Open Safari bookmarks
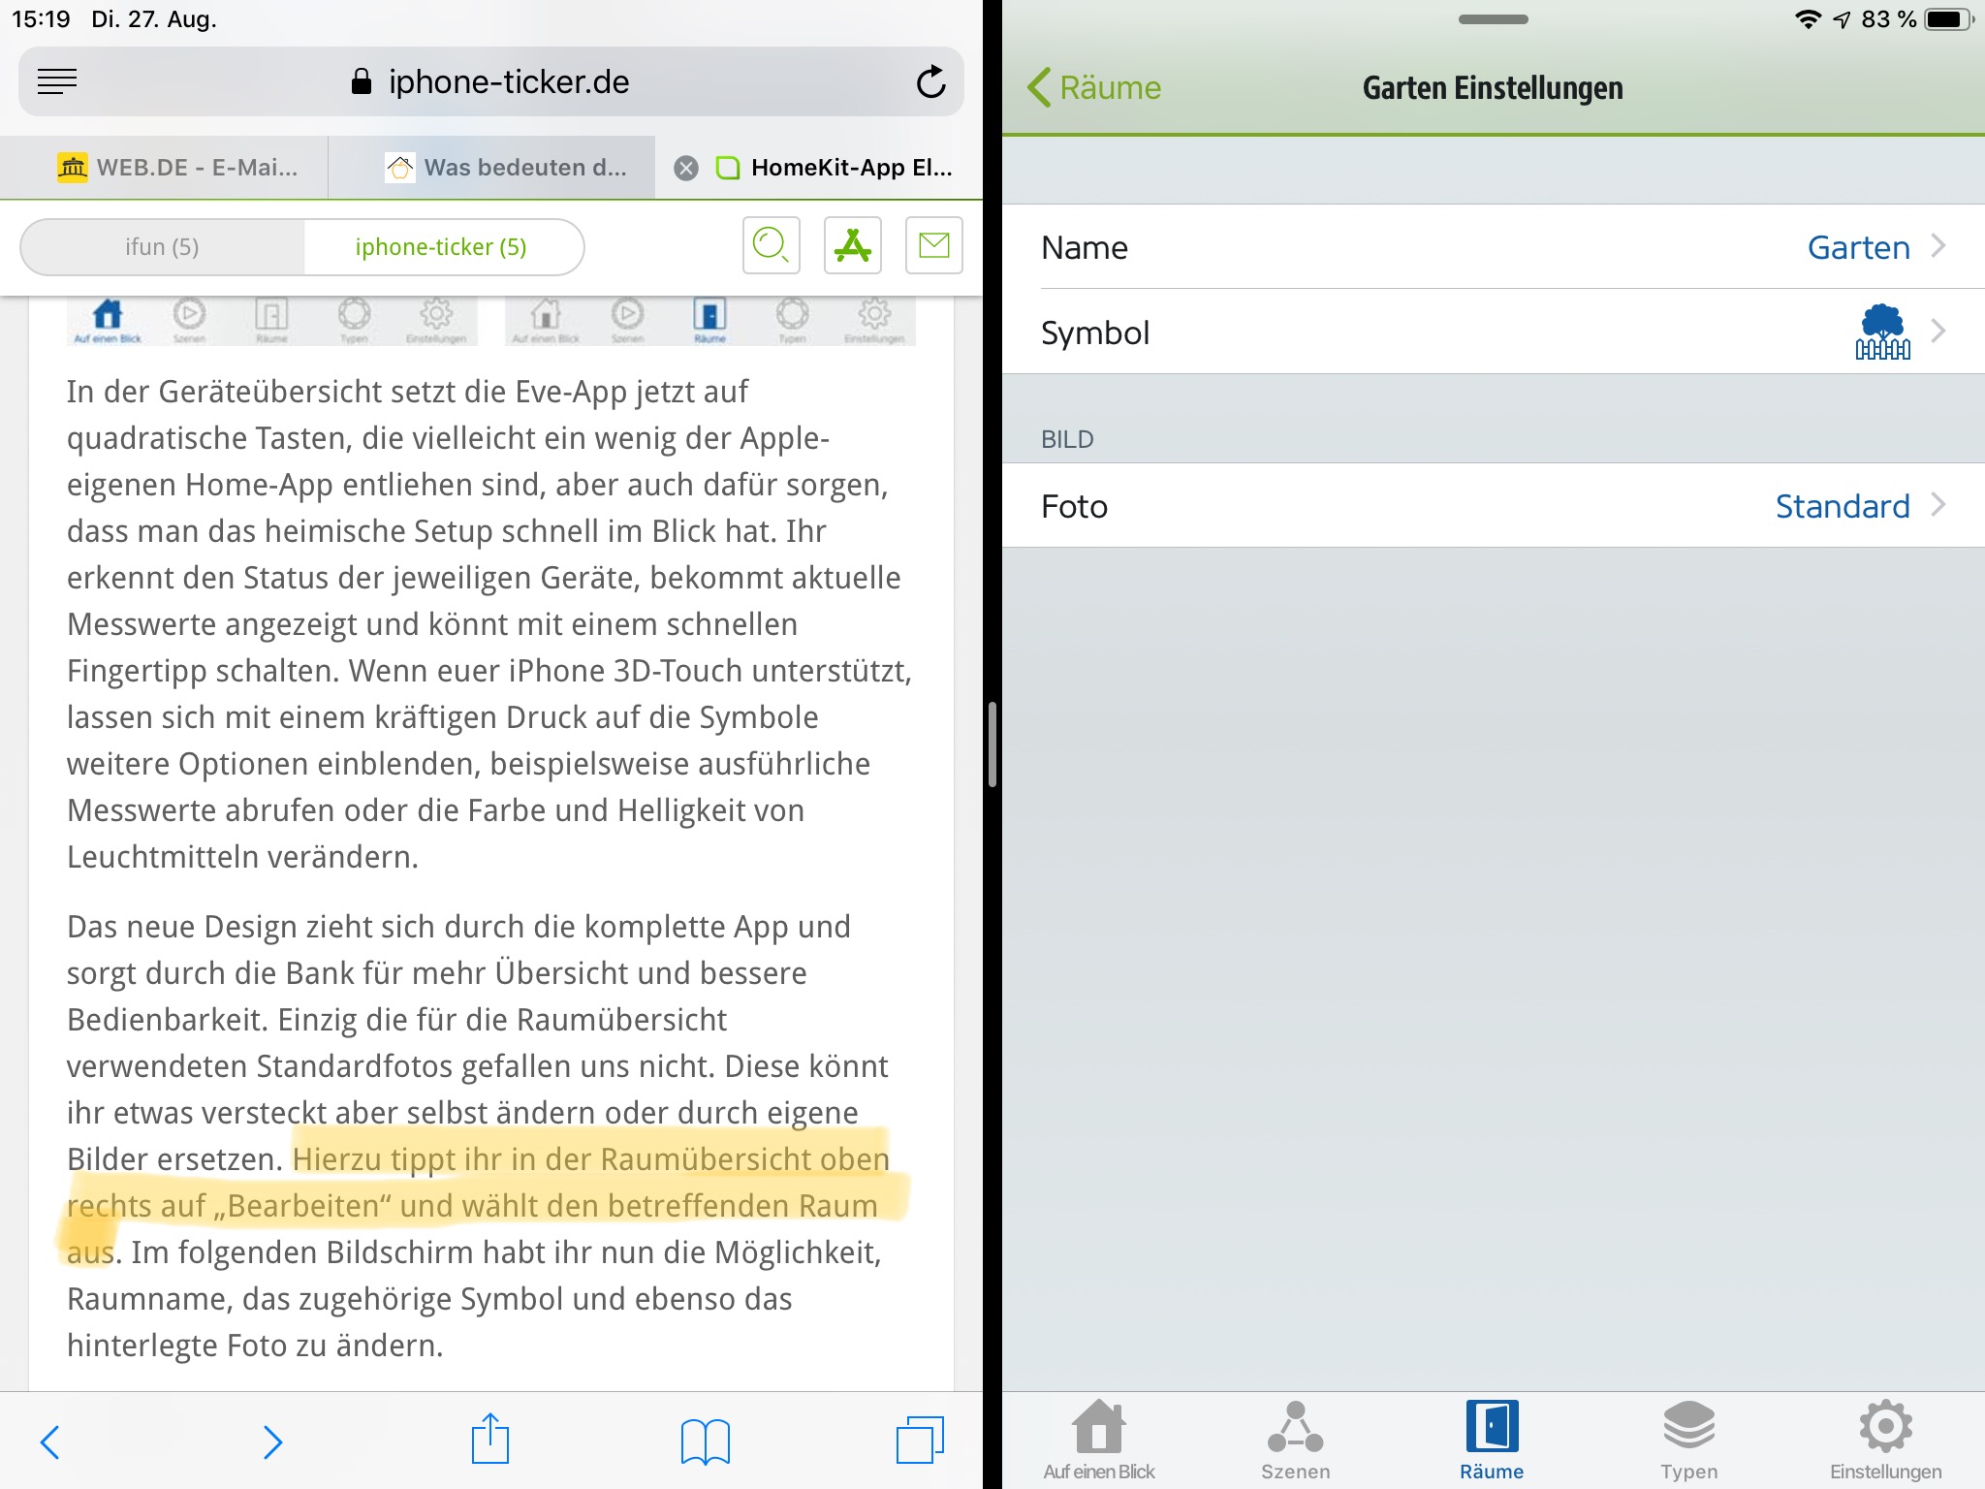 point(706,1441)
